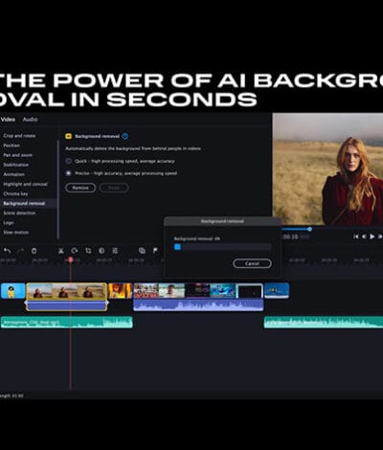The width and height of the screenshot is (383, 450).
Task: Select the long multi-scene clip on timeline
Action: tap(198, 291)
